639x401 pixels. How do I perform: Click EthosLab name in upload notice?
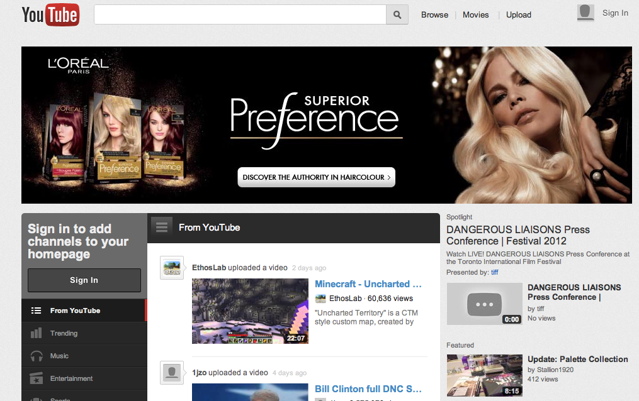[x=209, y=268]
